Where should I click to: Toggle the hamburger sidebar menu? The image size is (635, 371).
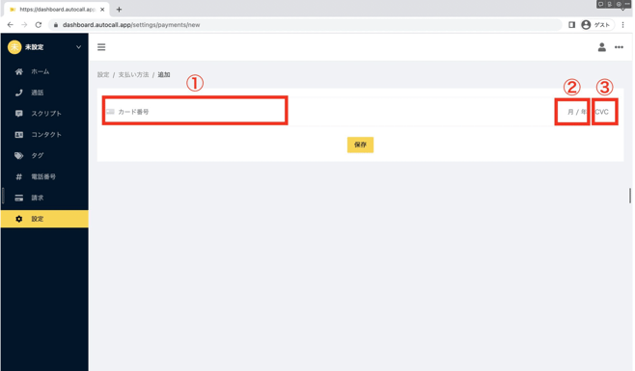pyautogui.click(x=101, y=47)
